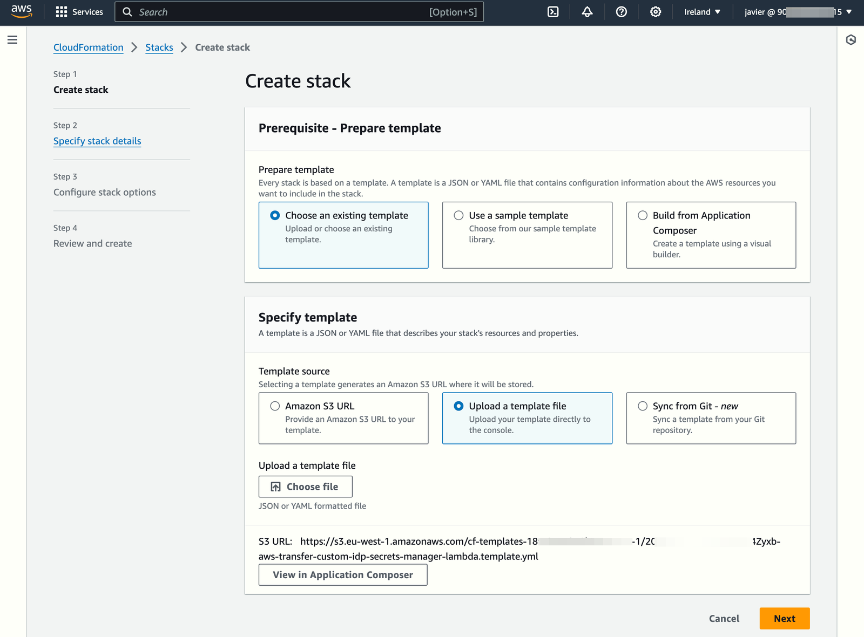The width and height of the screenshot is (864, 637).
Task: Open the Services grid menu
Action: click(79, 12)
